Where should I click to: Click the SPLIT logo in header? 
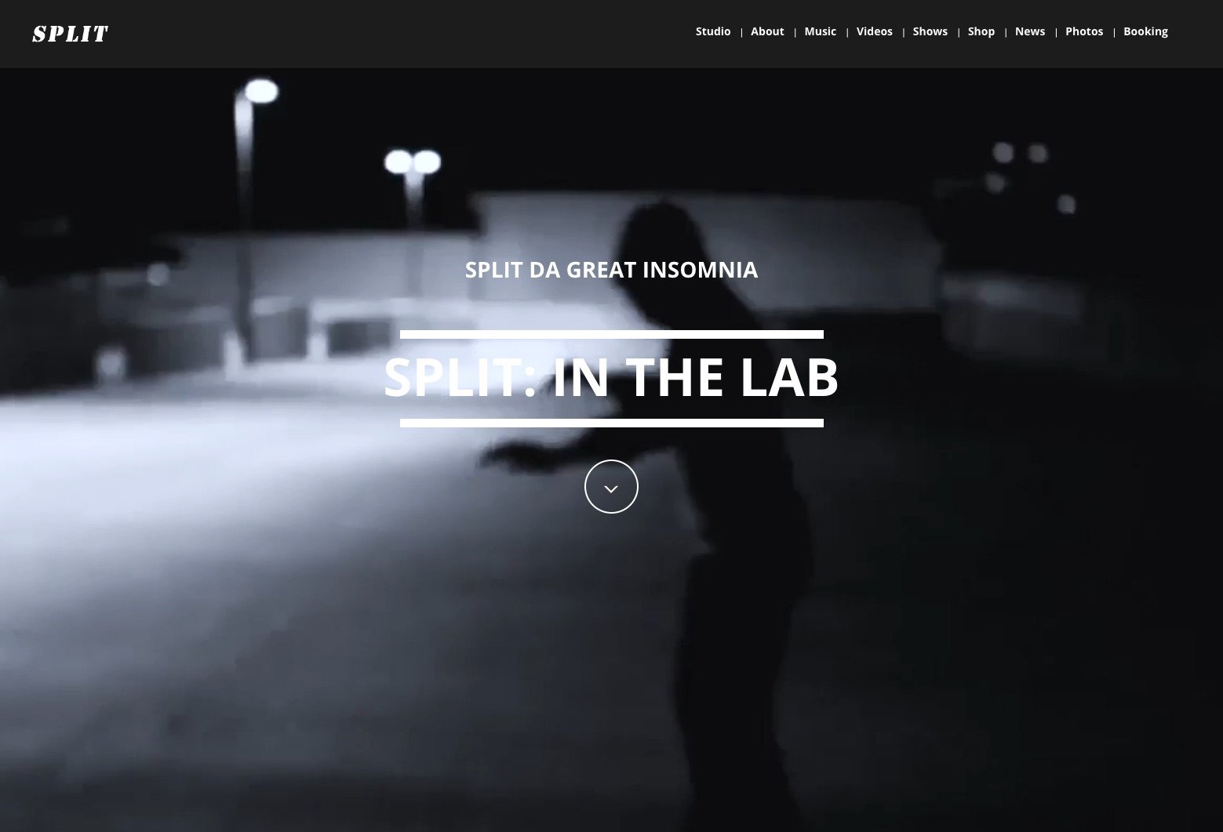tap(70, 34)
